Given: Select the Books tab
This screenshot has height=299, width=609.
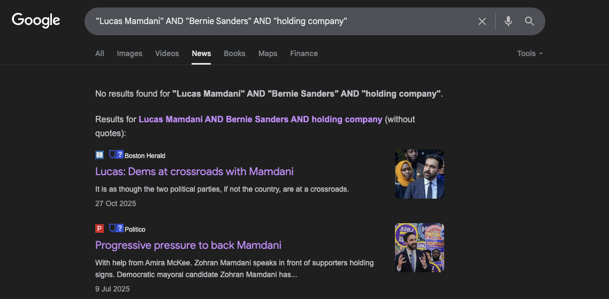Looking at the screenshot, I should 234,53.
